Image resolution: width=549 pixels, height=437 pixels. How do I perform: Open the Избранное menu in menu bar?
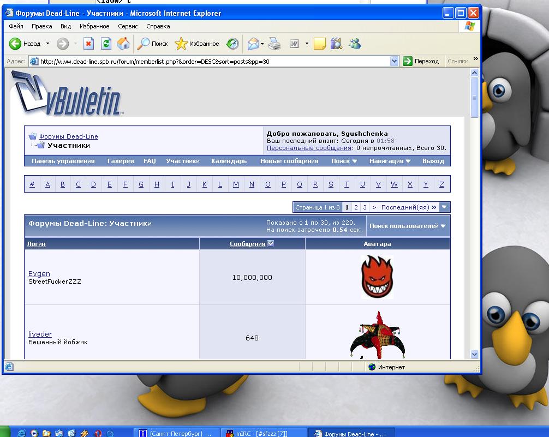tap(94, 26)
